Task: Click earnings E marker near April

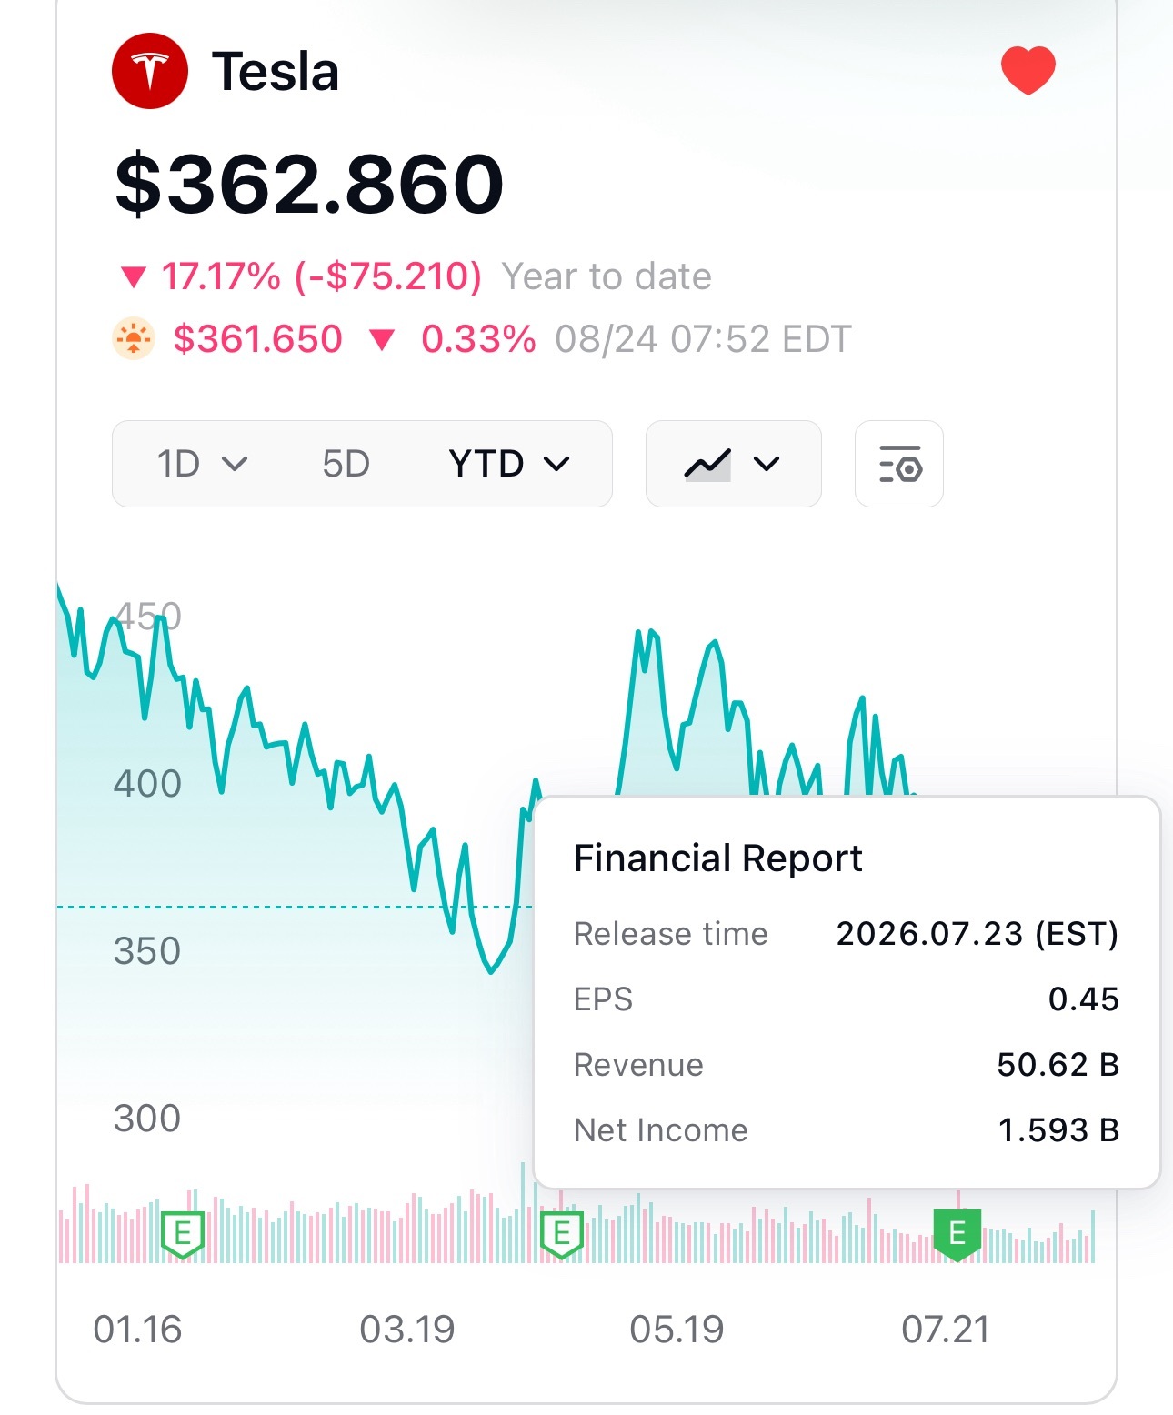Action: click(561, 1234)
